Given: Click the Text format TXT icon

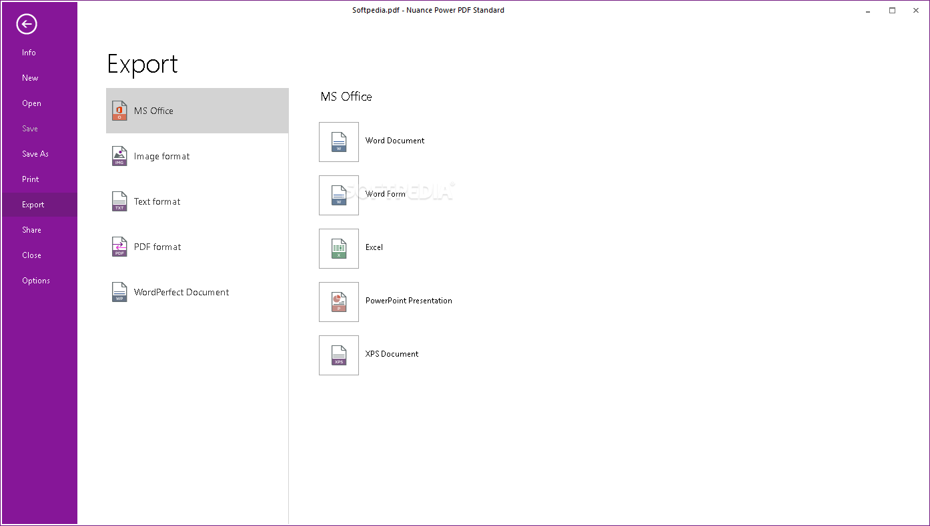Looking at the screenshot, I should pyautogui.click(x=119, y=201).
